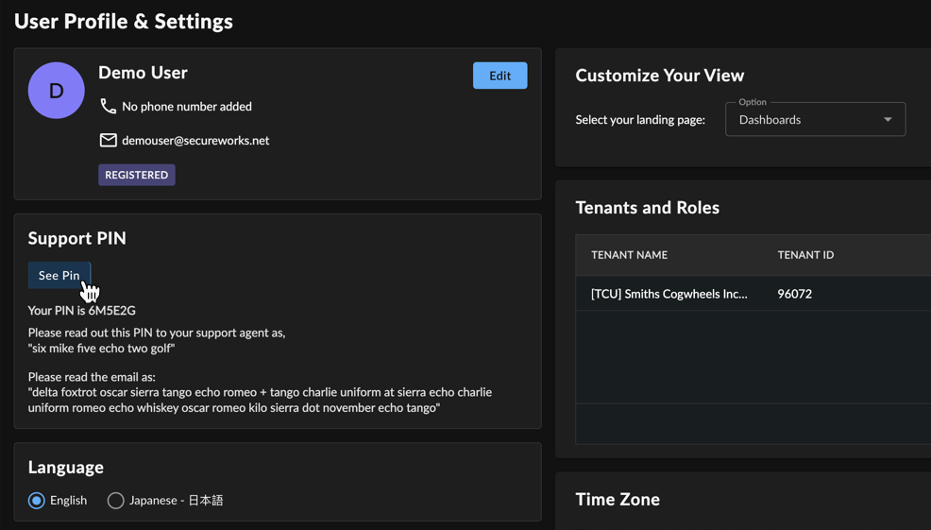The width and height of the screenshot is (931, 530).
Task: Click the No phone number added text
Action: click(186, 107)
